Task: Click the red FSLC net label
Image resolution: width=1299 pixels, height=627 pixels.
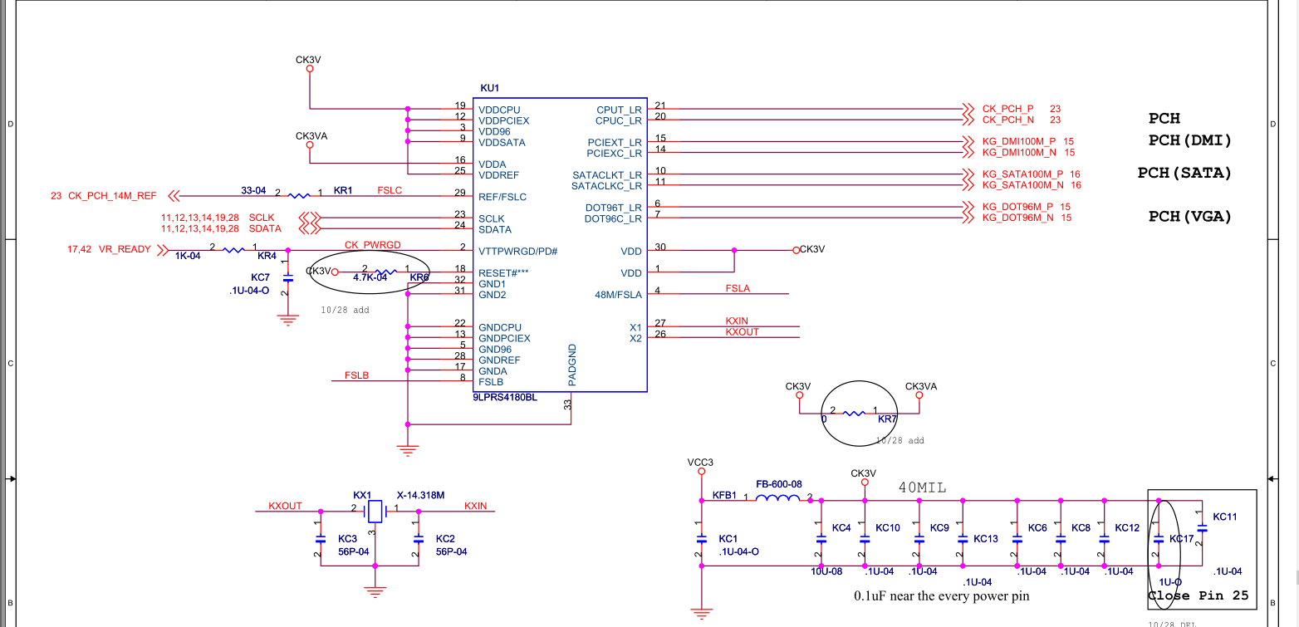Action: [390, 190]
